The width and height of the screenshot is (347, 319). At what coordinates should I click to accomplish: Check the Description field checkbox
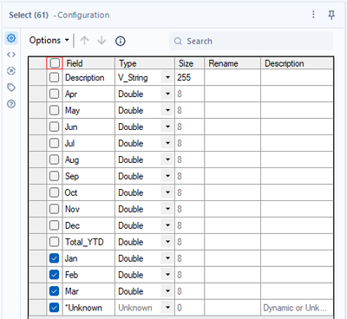[54, 77]
